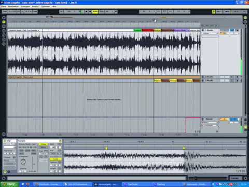
Task: Open the warp mode chooser under Seg. BPM
Action: point(43,161)
